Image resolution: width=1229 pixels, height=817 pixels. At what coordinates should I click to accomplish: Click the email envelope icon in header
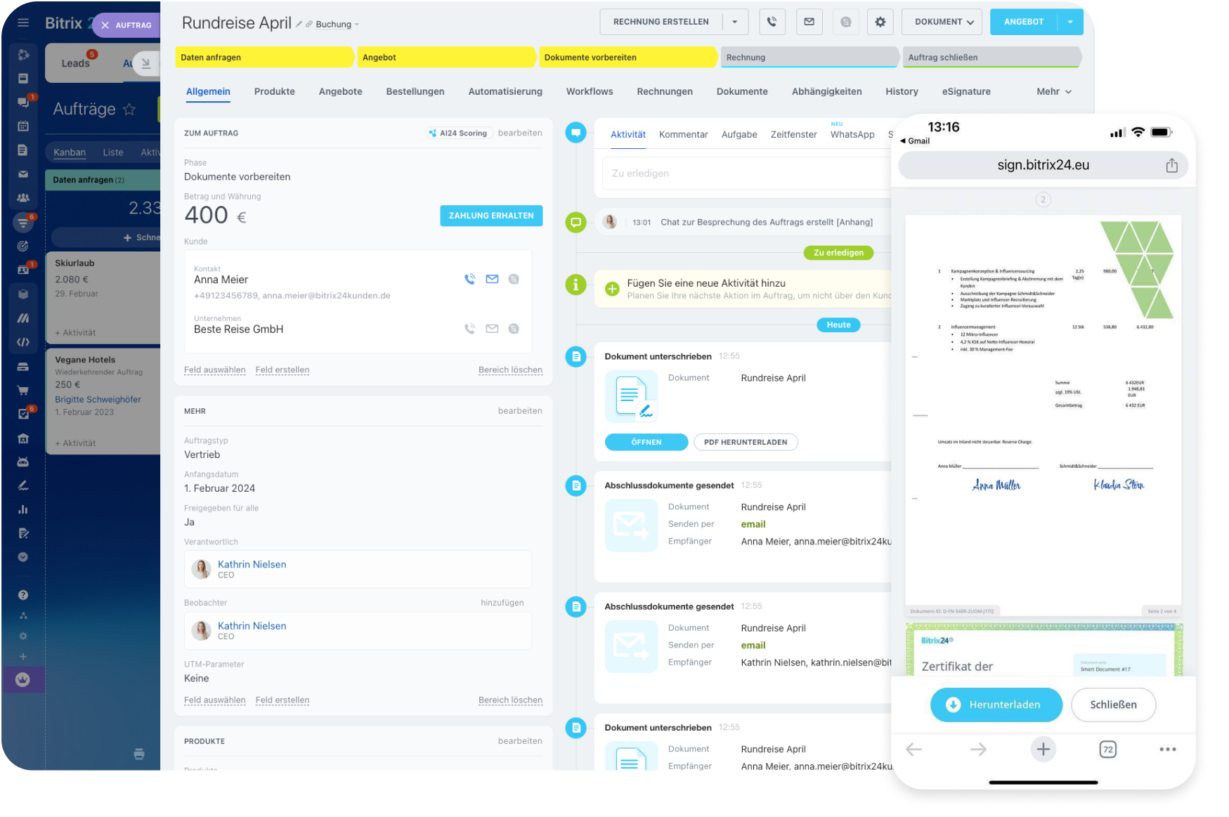(809, 22)
